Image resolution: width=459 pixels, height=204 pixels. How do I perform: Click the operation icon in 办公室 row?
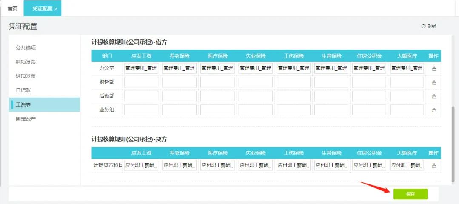click(x=434, y=69)
